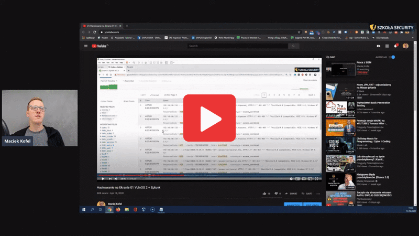Open the Windows Start menu
419x236 pixels.
tap(83, 209)
